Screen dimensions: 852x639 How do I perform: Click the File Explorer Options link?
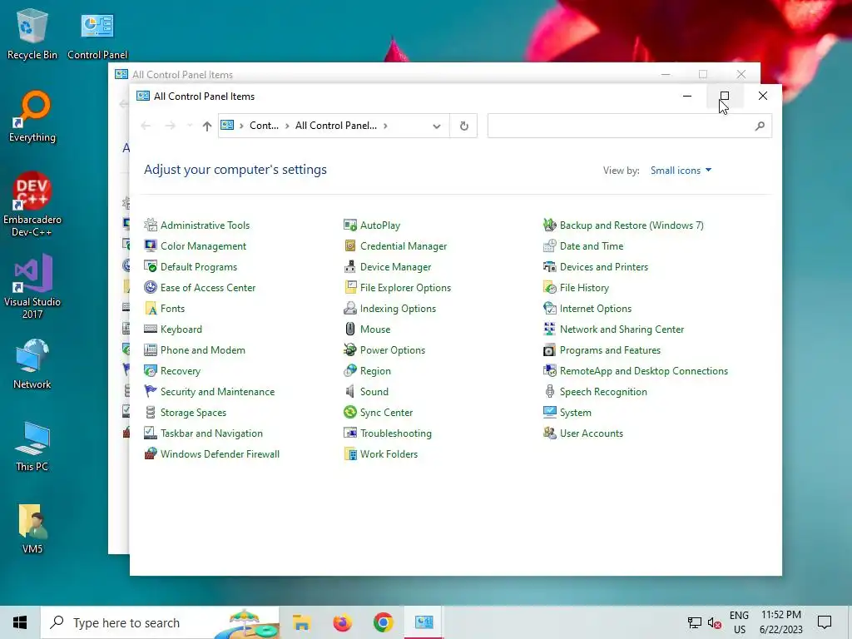click(405, 287)
